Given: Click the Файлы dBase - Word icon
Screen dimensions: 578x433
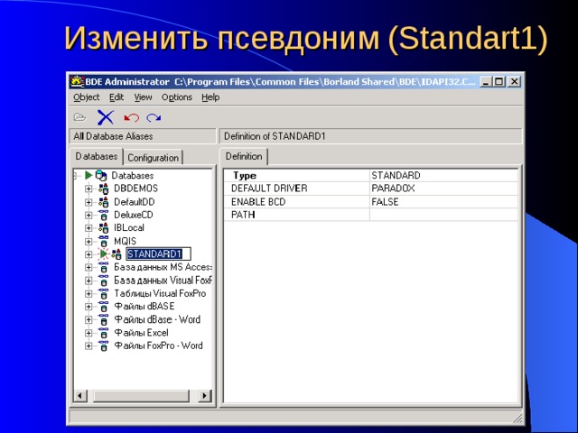Looking at the screenshot, I should coord(104,319).
